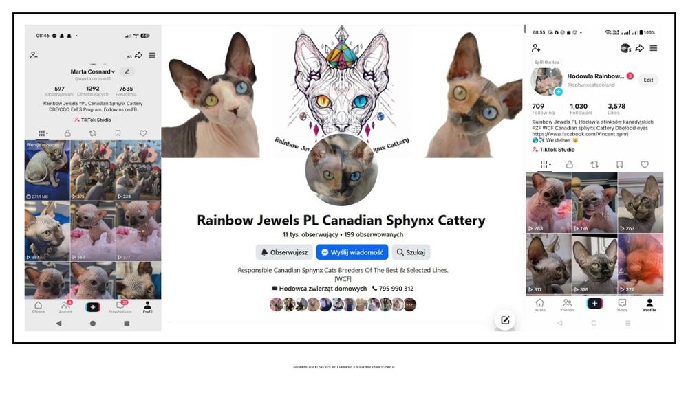This screenshot has height=402, width=688.
Task: Expand the videos grid dropdown in left TikTok
Action: pos(43,133)
